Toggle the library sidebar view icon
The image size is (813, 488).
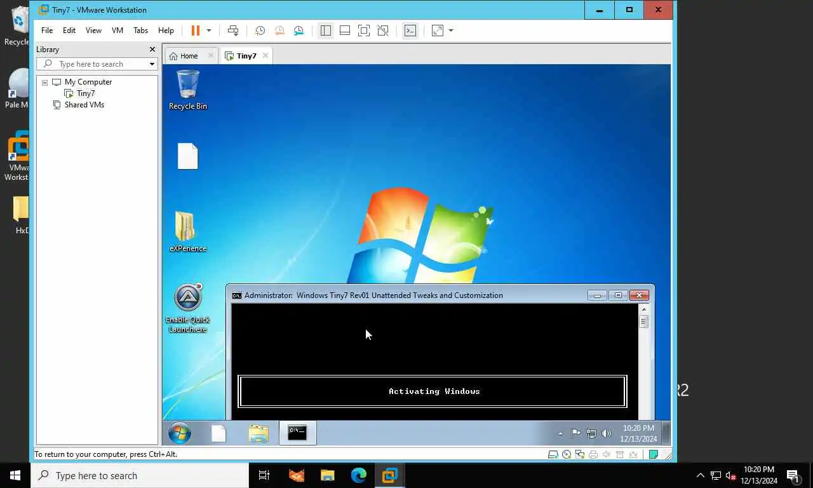tap(326, 30)
